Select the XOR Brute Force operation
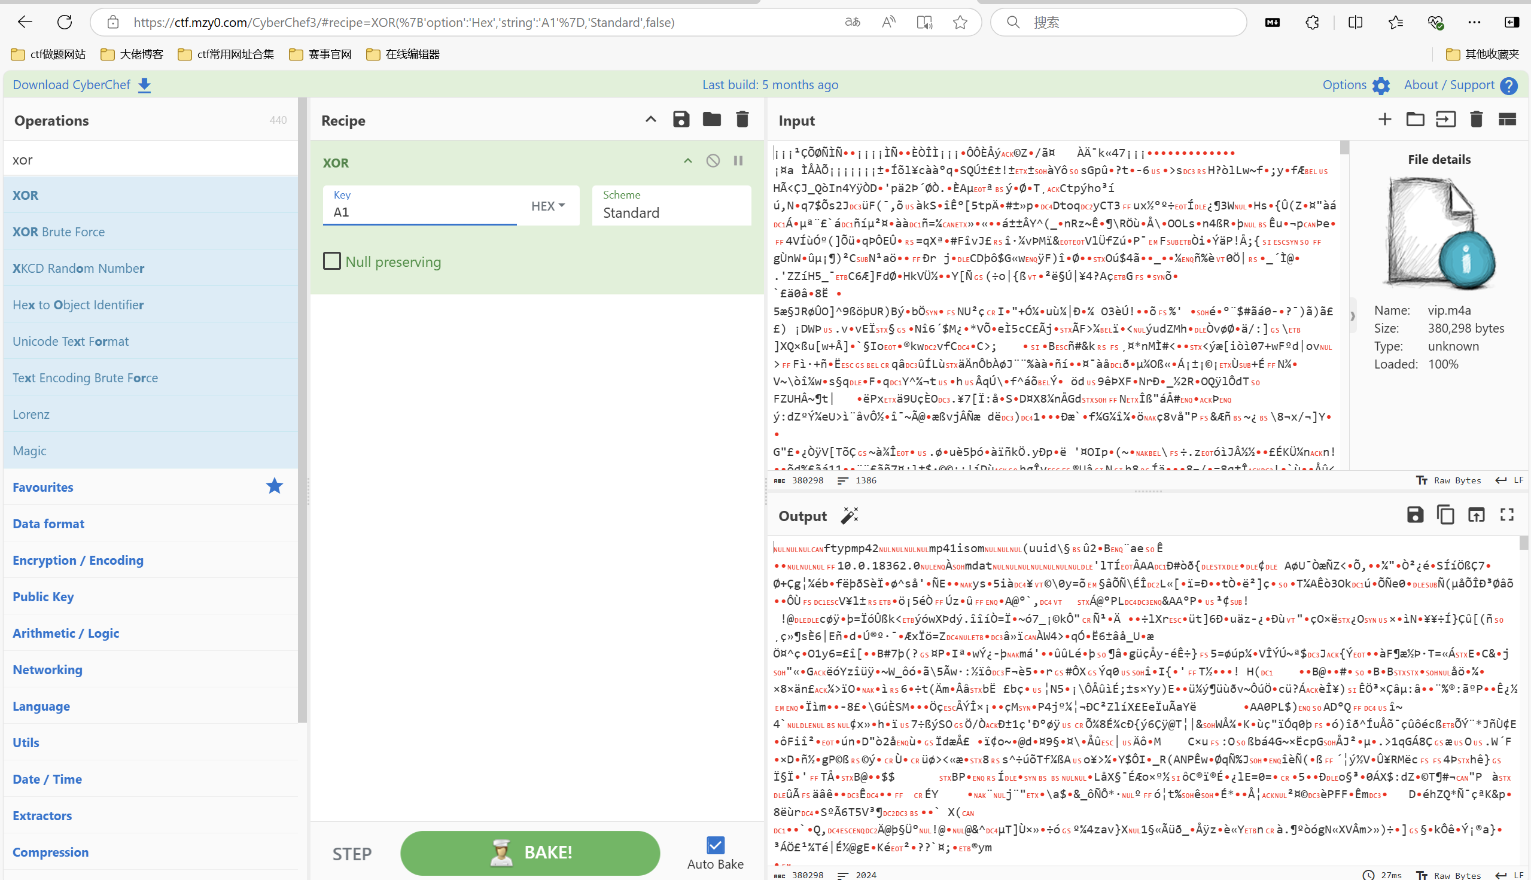This screenshot has height=880, width=1531. [x=151, y=232]
